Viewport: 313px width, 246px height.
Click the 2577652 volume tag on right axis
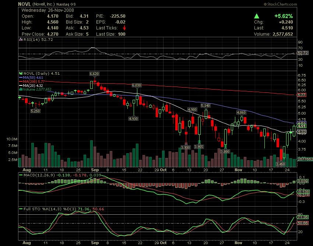305,159
